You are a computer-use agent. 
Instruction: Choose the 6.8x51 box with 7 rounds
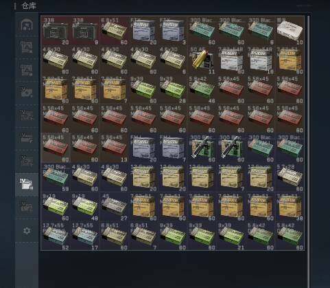pos(143,236)
